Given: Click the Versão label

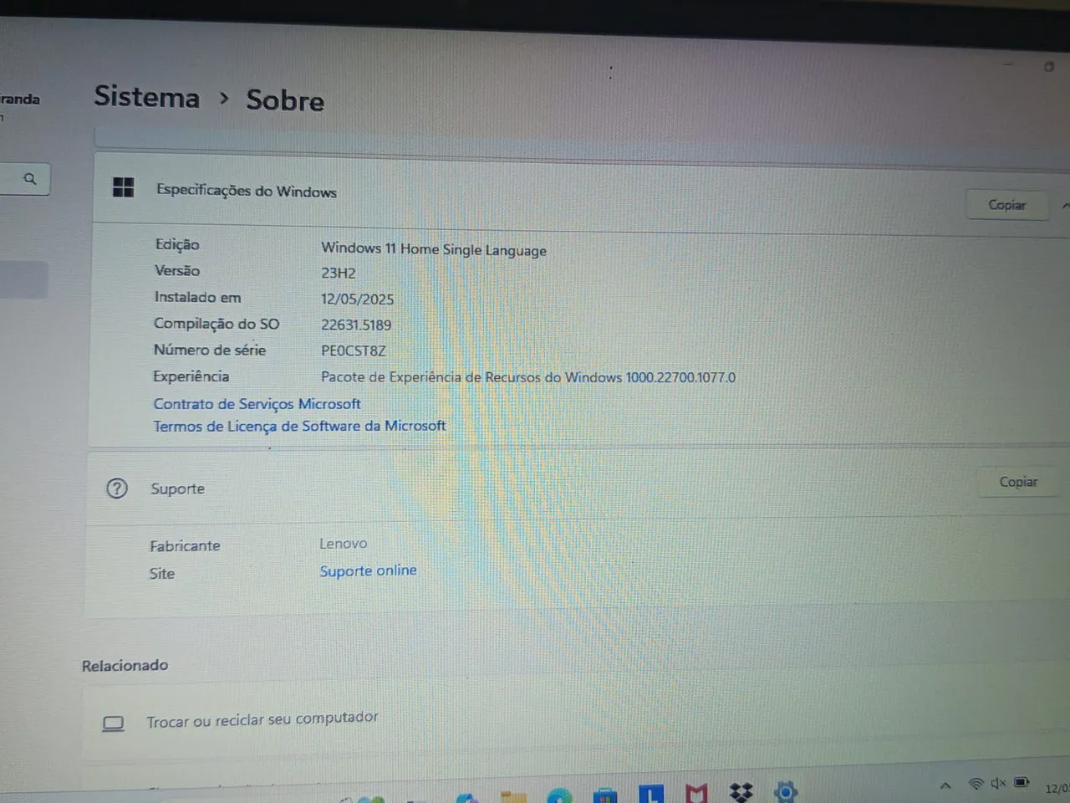Looking at the screenshot, I should point(177,270).
